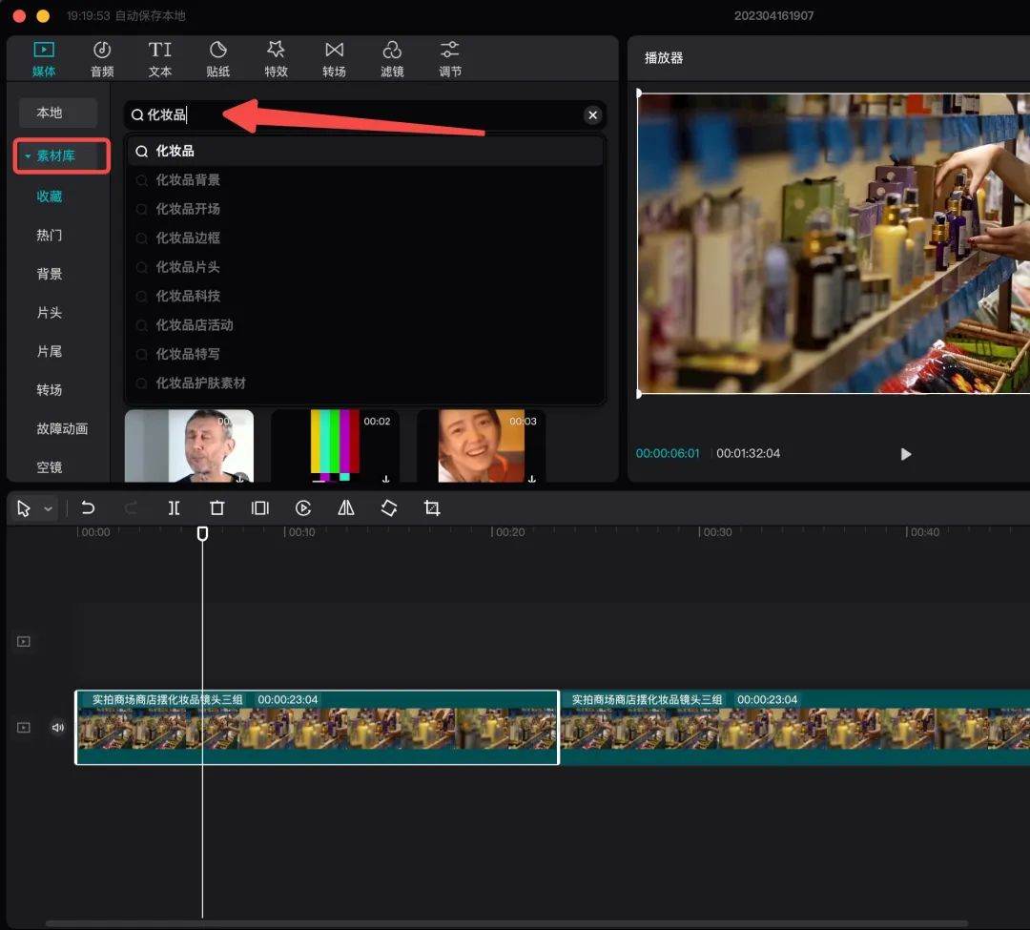1030x930 pixels.
Task: Click the playhead marker on timeline ruler
Action: (x=202, y=533)
